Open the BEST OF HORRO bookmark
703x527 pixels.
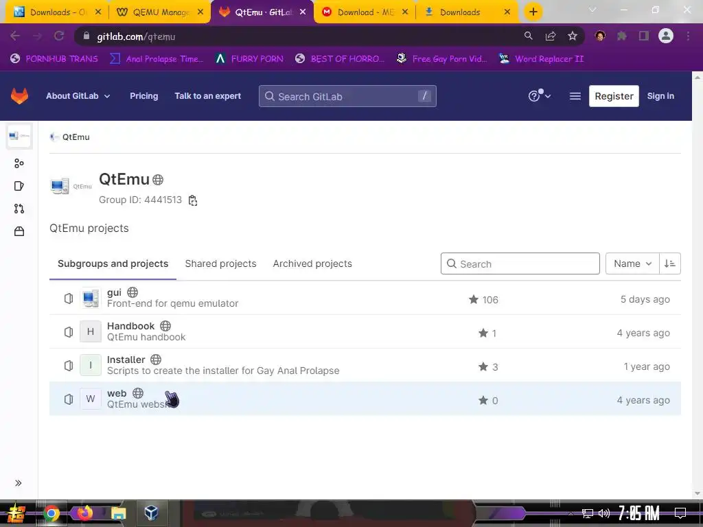click(x=340, y=59)
